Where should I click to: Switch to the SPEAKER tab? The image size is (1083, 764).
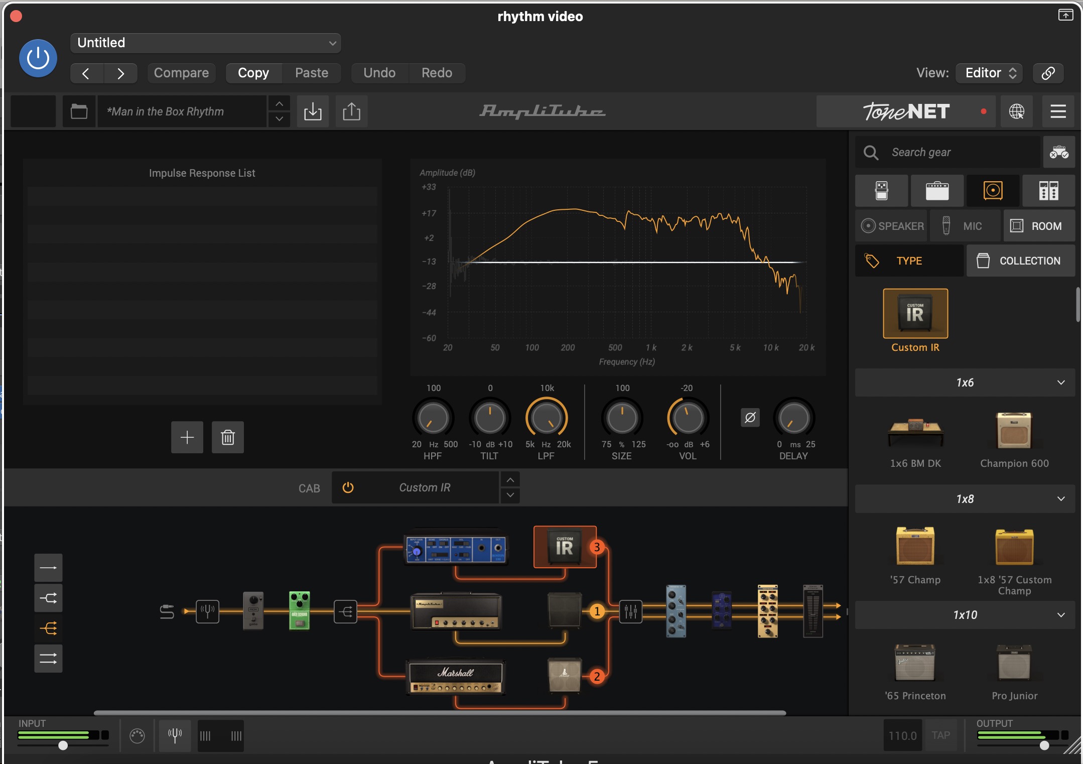[891, 226]
